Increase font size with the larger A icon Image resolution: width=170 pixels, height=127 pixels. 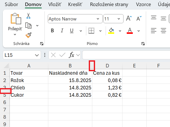(x=129, y=18)
